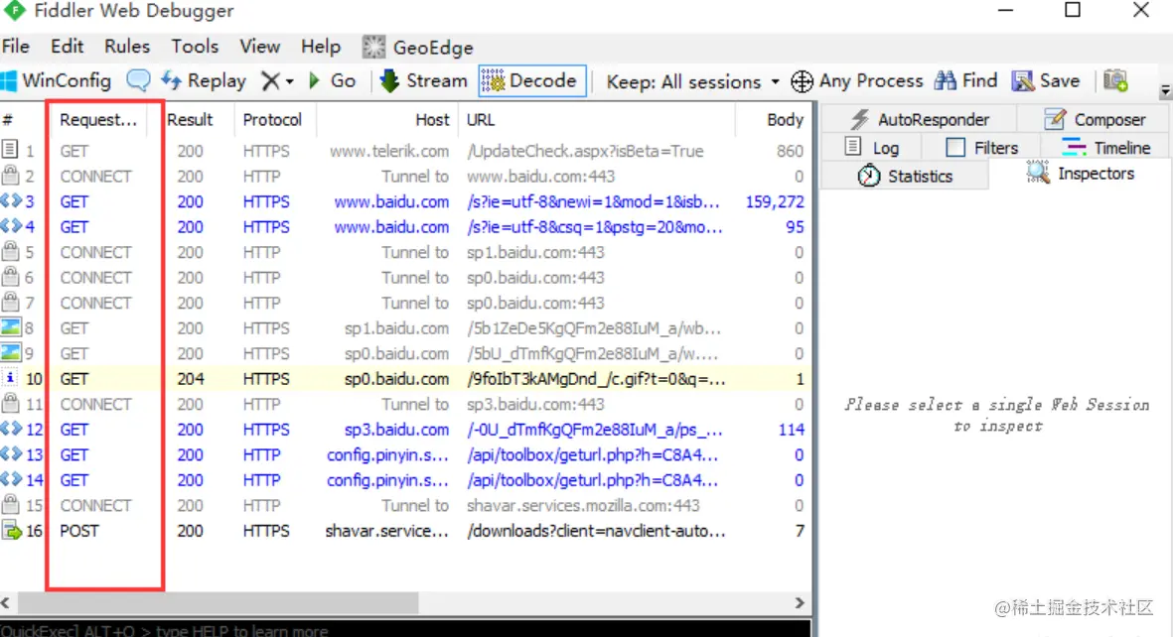Click the Any Process crosshair icon
Screen dimensions: 1173x637
802,80
